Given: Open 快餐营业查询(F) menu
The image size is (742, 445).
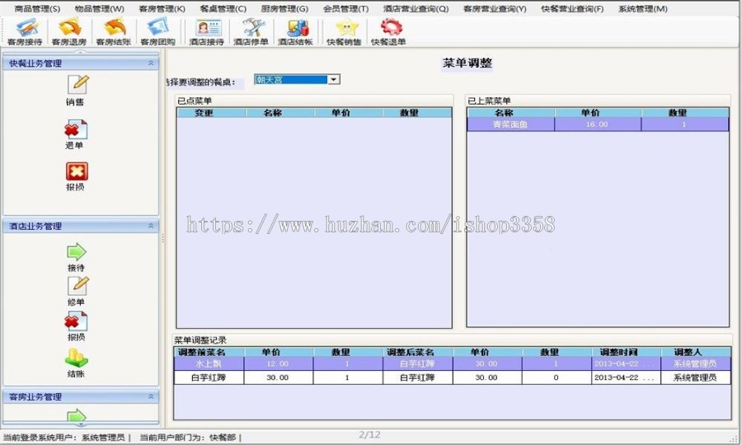Looking at the screenshot, I should click(573, 8).
